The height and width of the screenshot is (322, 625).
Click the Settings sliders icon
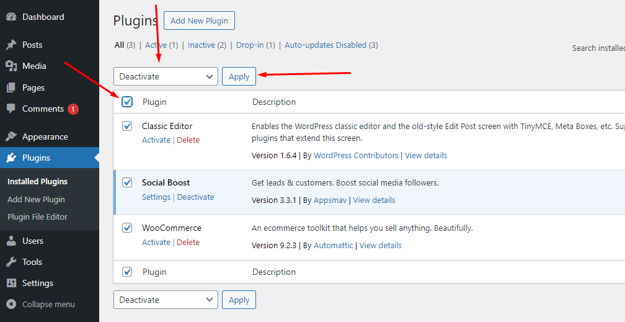pyautogui.click(x=11, y=283)
